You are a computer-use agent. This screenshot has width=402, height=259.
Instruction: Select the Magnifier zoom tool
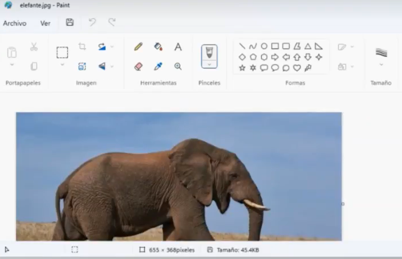[x=178, y=66]
